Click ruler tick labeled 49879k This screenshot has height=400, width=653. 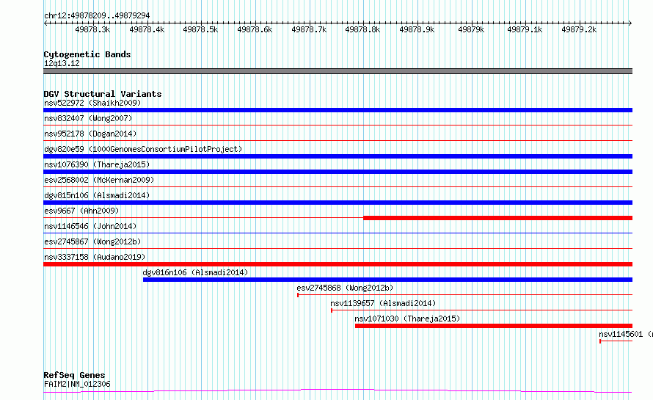(x=471, y=29)
